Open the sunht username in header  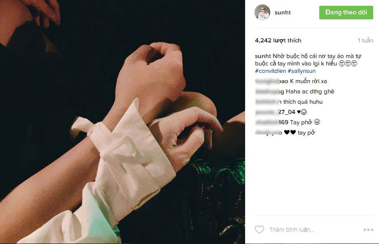(283, 13)
